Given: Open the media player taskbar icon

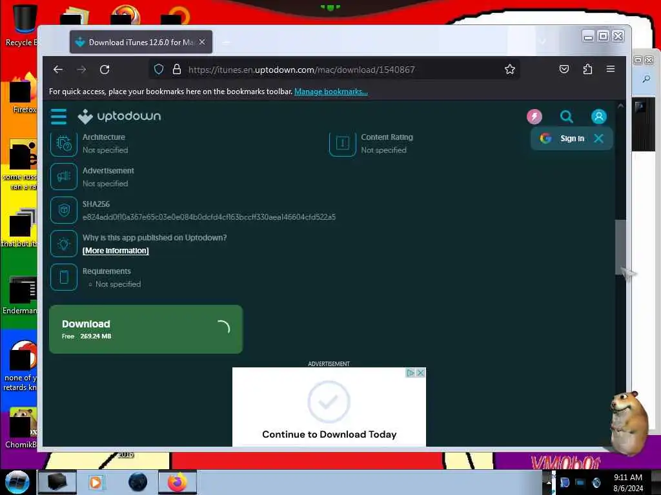Looking at the screenshot, I should [x=96, y=482].
